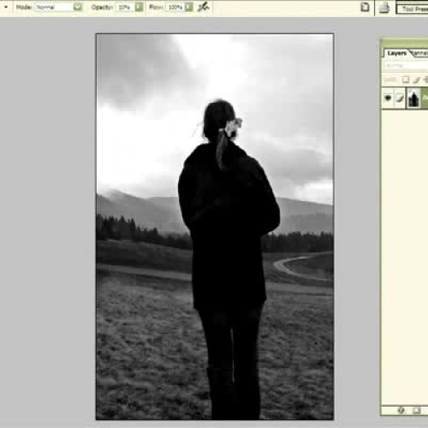Enable the airbrush option icon
Screen dimensions: 428x428
pos(204,7)
